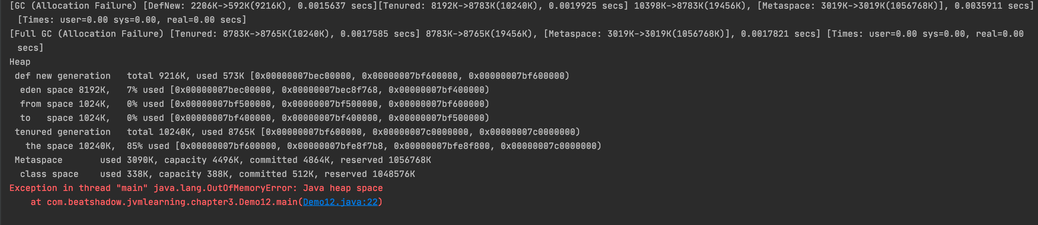Click the 'def new generation' line
Screen dimensions: 1038x225
pos(62,76)
